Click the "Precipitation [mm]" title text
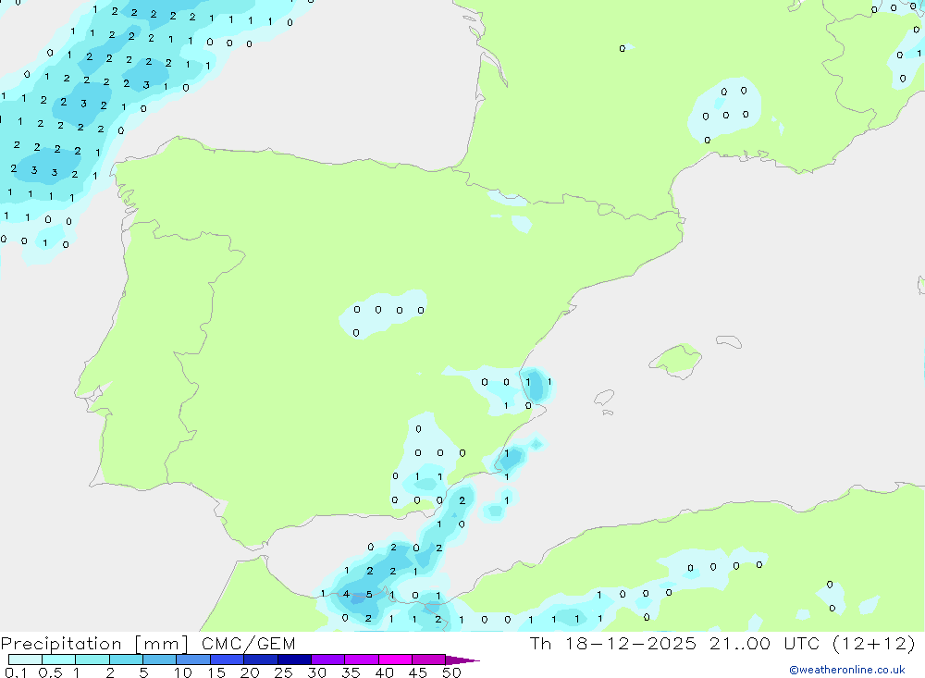 click(95, 644)
